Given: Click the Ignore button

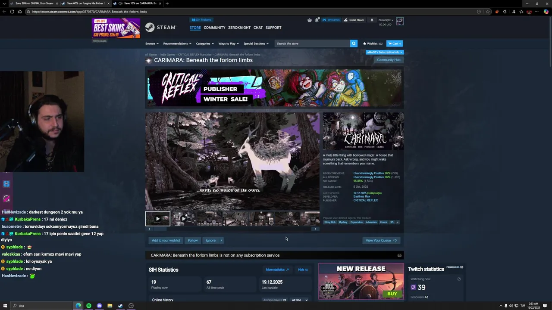Looking at the screenshot, I should pos(210,240).
